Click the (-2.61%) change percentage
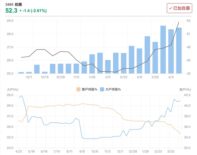Screen dimensions: 197x155 tap(39, 11)
